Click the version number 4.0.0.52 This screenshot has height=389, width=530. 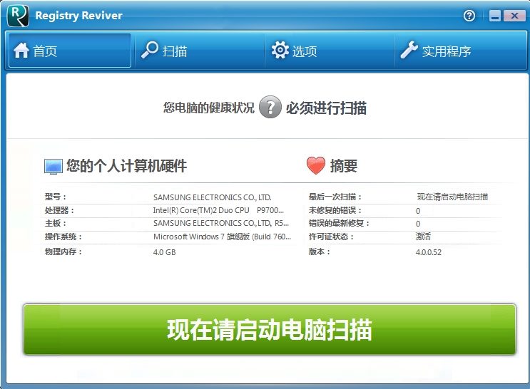point(429,252)
